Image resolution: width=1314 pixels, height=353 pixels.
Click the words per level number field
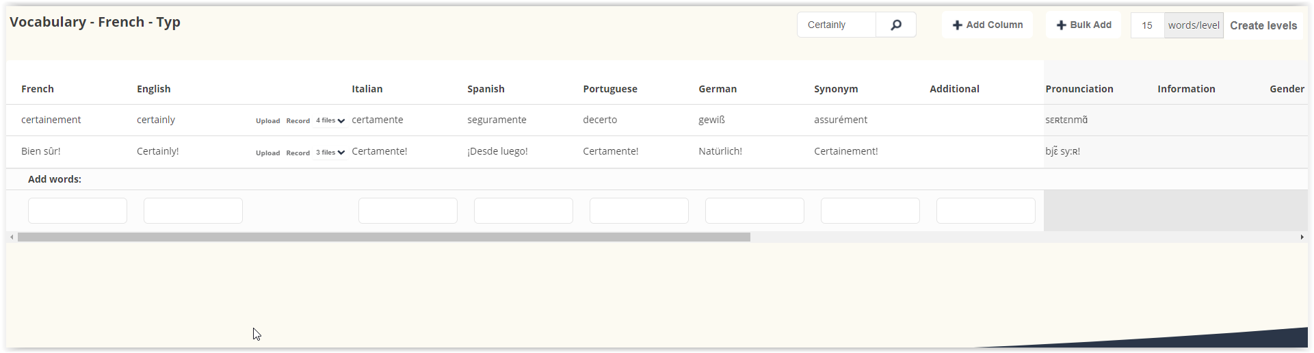click(1148, 25)
